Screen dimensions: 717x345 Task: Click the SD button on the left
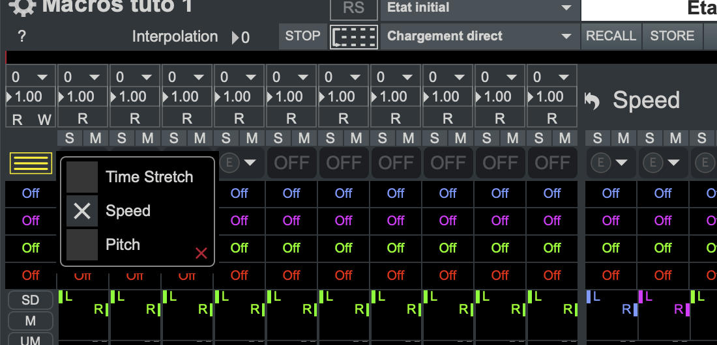[31, 300]
